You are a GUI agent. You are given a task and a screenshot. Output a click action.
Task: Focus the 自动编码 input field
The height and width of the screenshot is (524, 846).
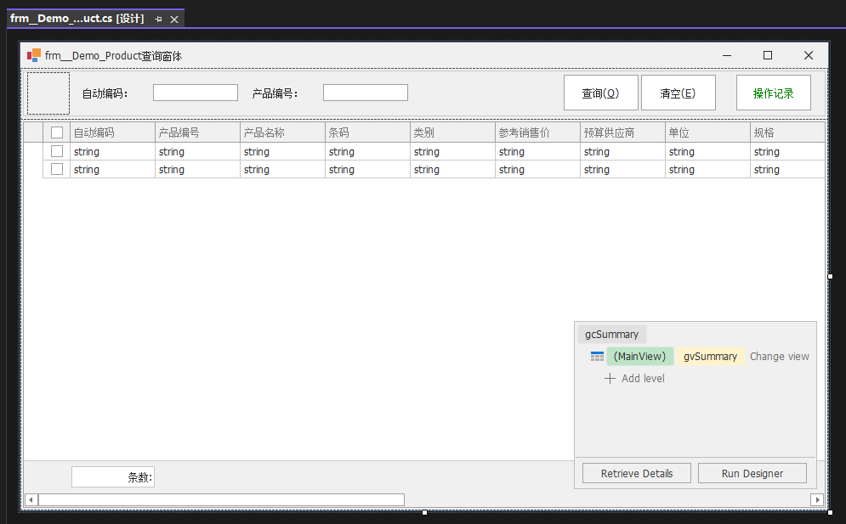click(196, 93)
